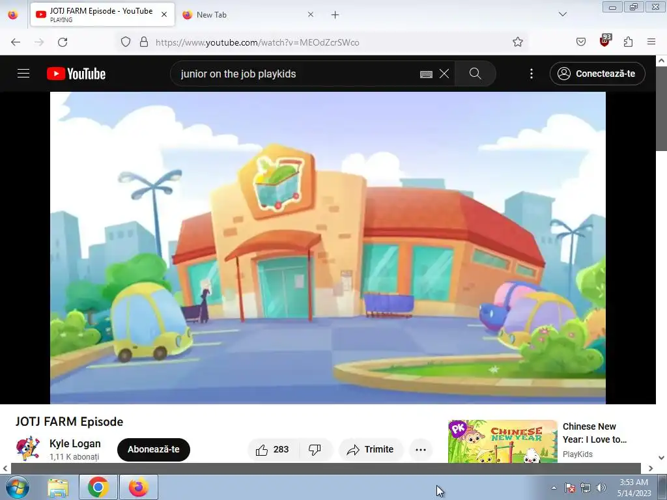The width and height of the screenshot is (667, 500).
Task: Go to the YouTube home logo
Action: tap(76, 74)
